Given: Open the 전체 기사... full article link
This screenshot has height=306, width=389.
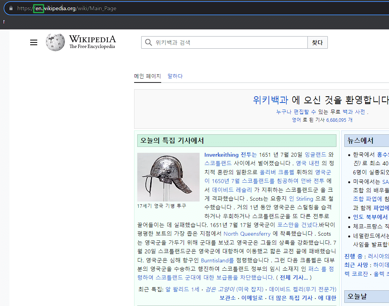Looking at the screenshot, I should coord(294,277).
